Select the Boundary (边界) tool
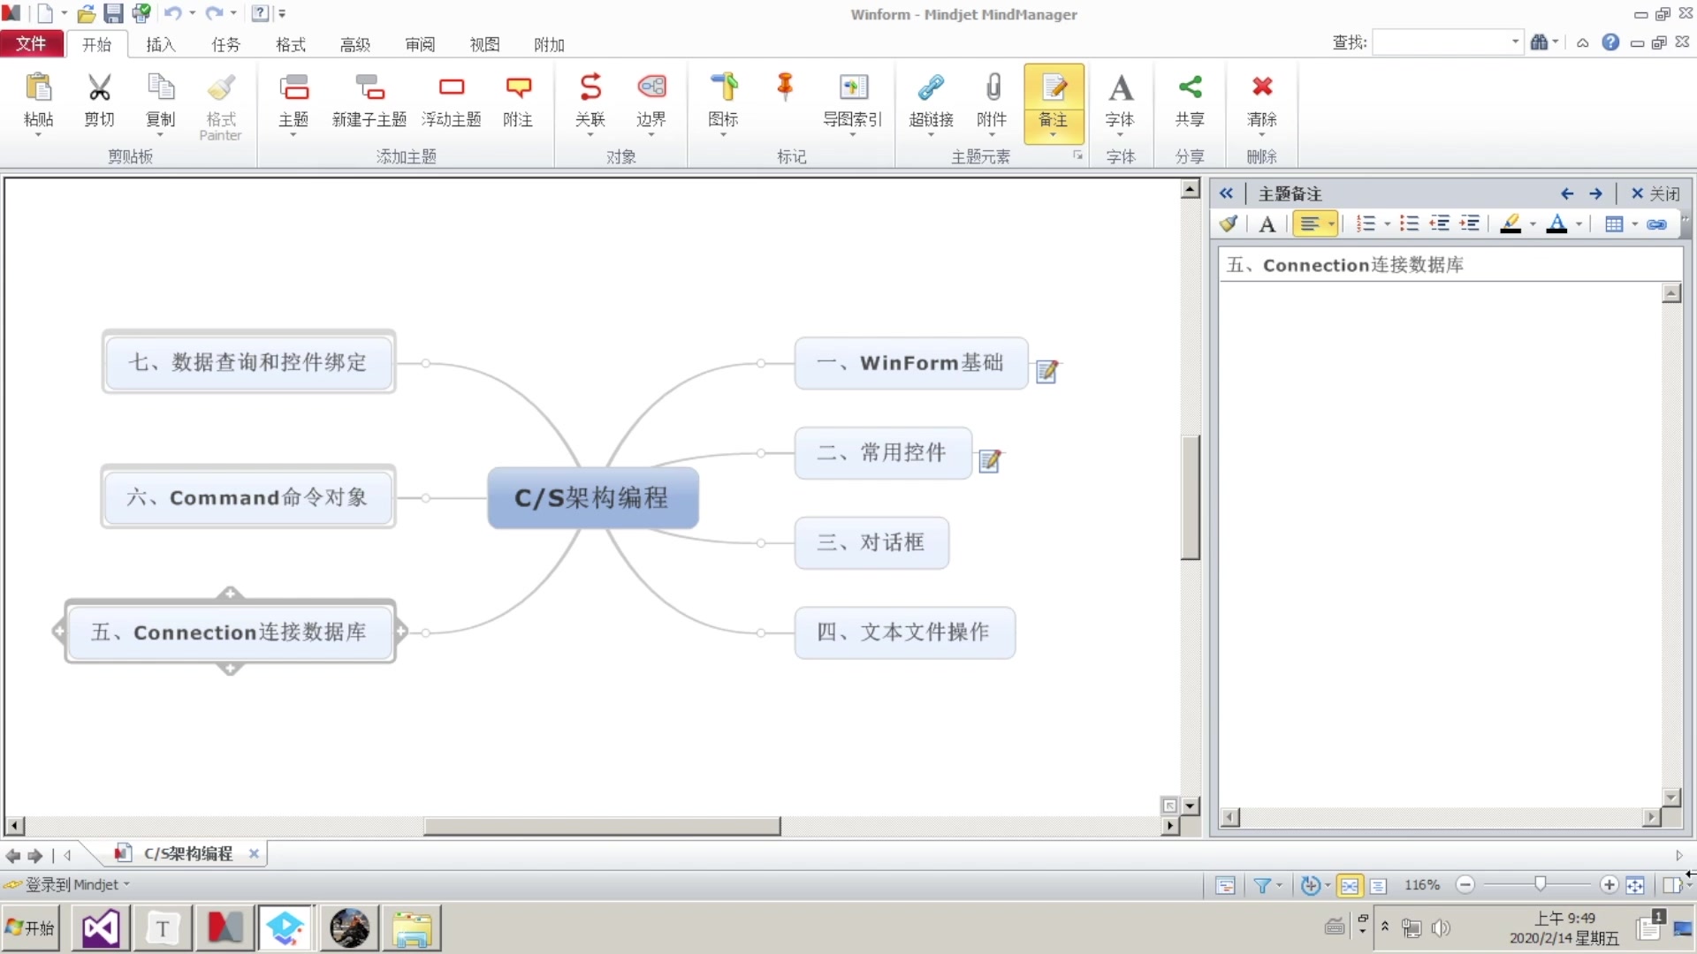1697x954 pixels. coord(651,88)
